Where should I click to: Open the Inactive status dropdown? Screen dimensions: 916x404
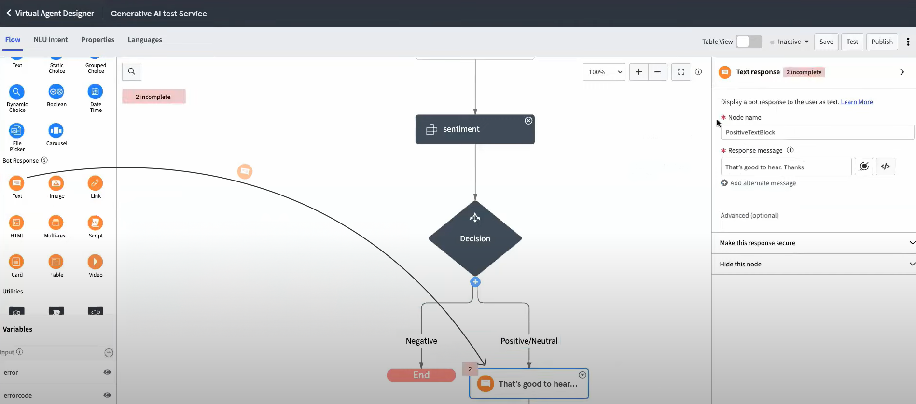[790, 42]
